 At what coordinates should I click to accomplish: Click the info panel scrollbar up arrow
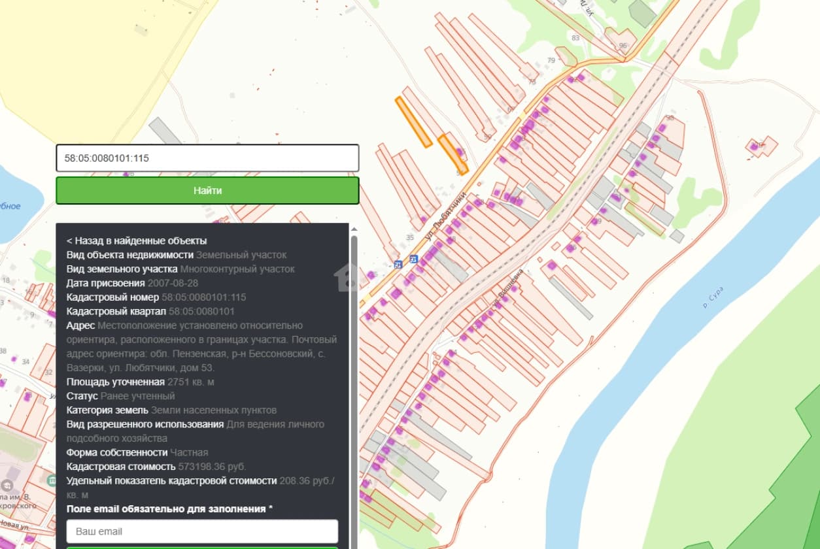point(354,229)
